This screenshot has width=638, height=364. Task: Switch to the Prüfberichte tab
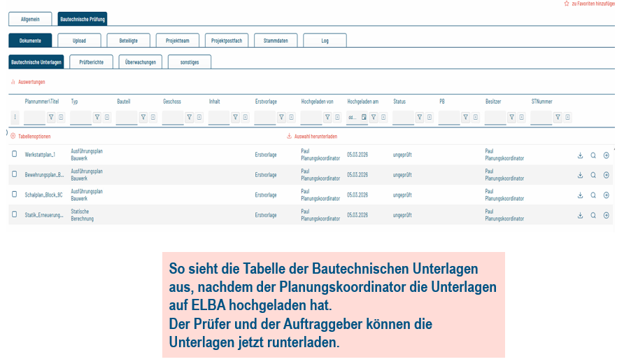click(91, 62)
